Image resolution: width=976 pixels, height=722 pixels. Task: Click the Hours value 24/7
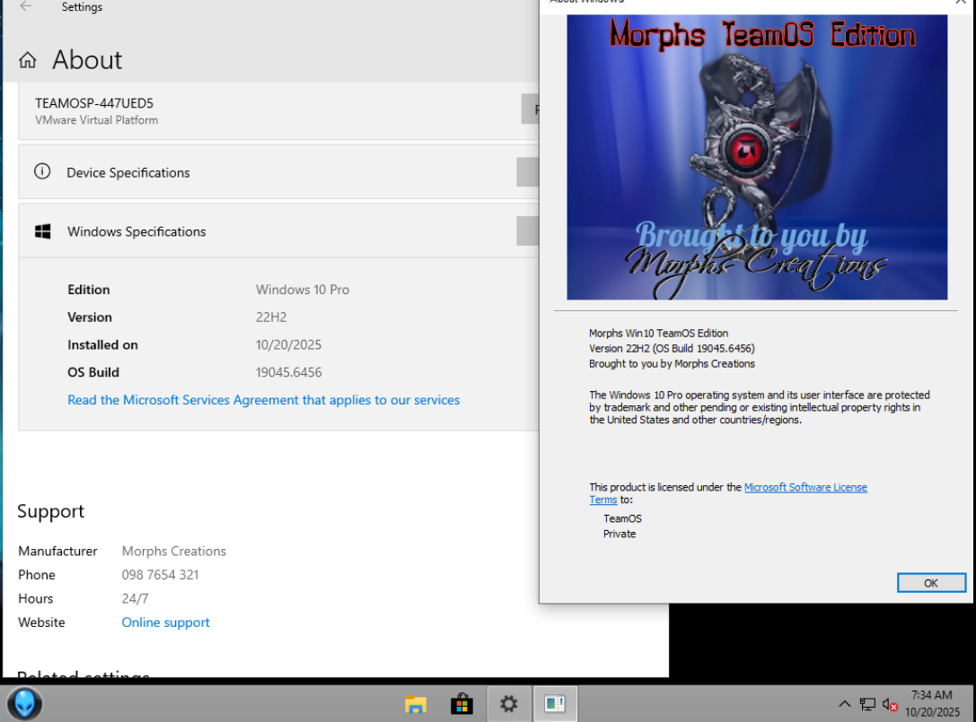(135, 598)
